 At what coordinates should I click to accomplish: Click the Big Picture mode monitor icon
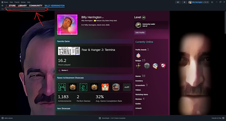click(212, 2)
